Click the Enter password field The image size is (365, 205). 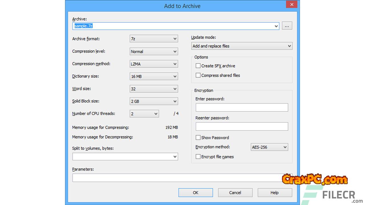coord(242,107)
